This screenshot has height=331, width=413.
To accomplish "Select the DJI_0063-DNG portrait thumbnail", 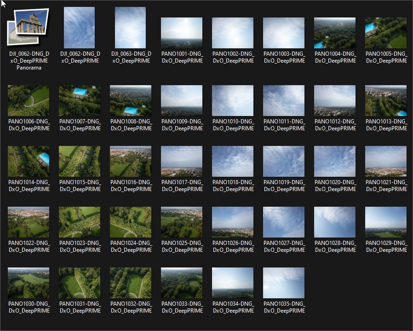I will [131, 28].
